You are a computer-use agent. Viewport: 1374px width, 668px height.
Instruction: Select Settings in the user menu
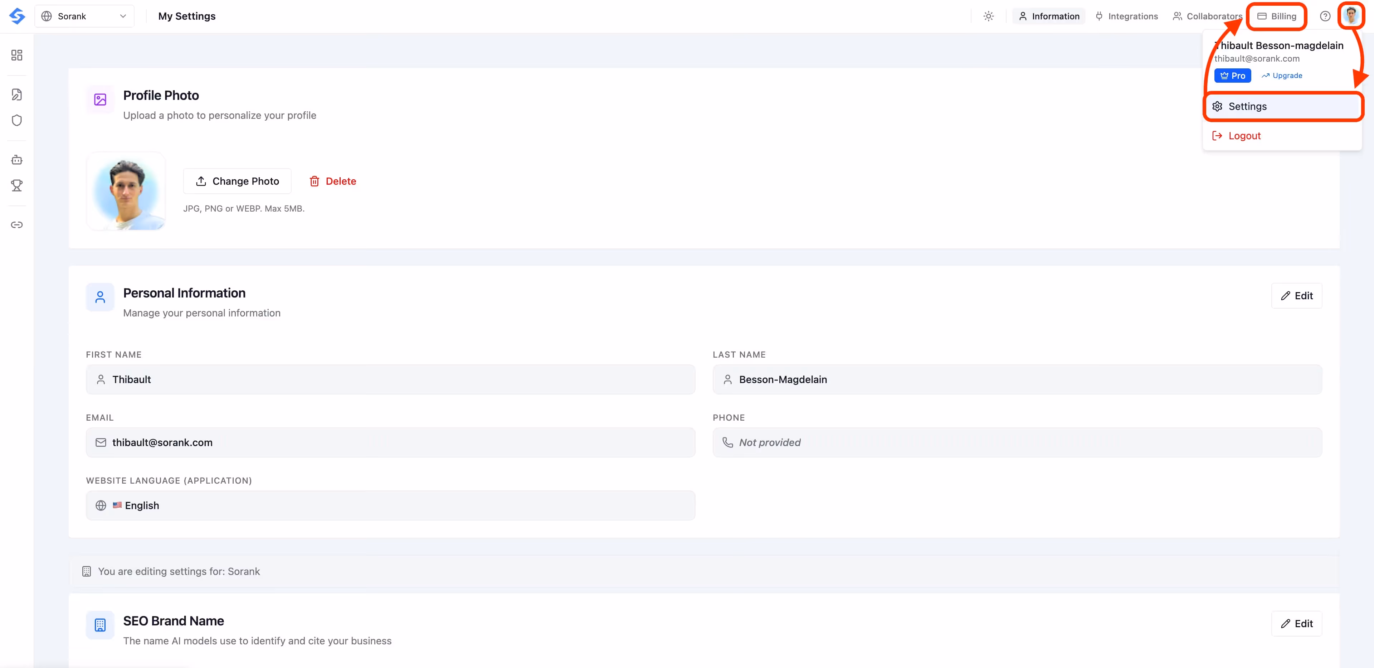1283,106
